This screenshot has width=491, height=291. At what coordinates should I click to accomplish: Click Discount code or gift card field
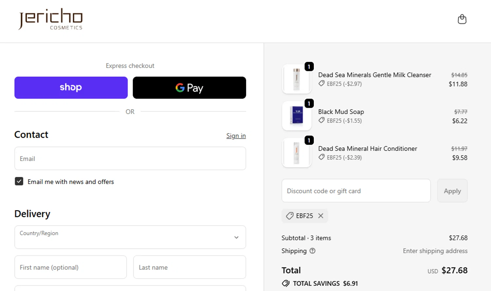(356, 191)
